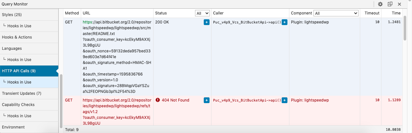
Task: Click the sidebar panel scrollbar
Action: 61,101
